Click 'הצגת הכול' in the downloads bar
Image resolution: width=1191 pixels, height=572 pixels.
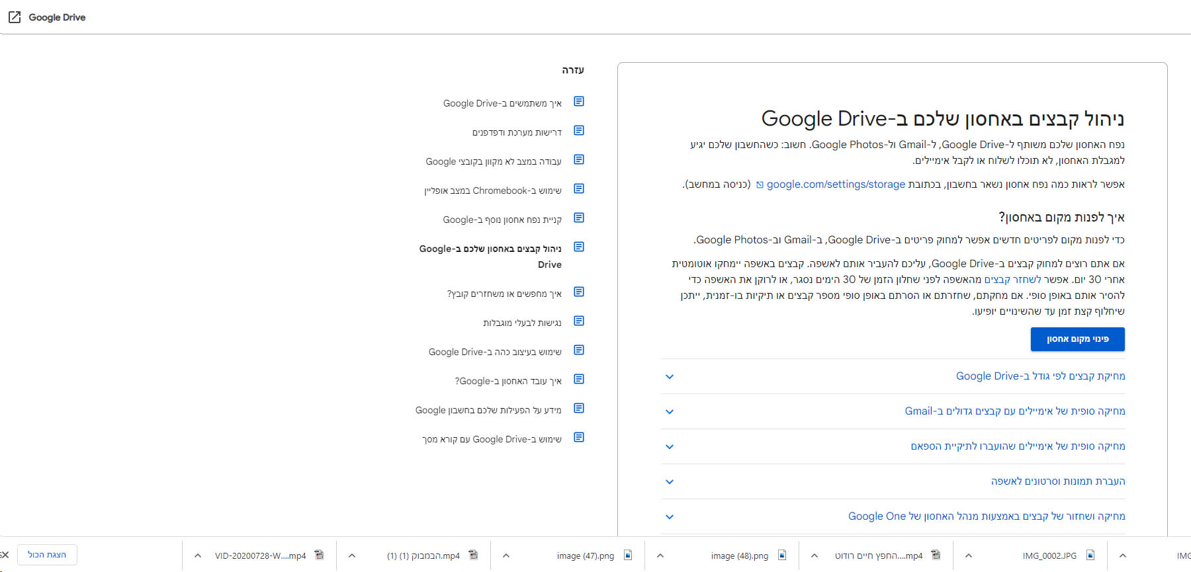(x=47, y=555)
